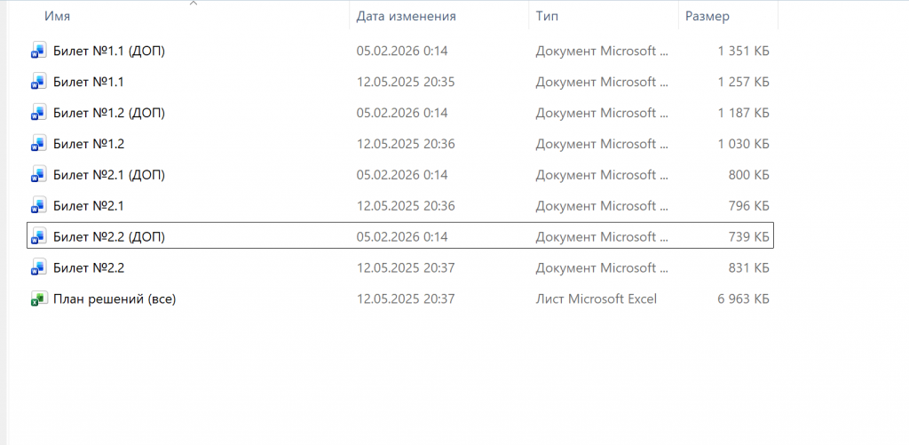The image size is (909, 445).
Task: Click Лист Microsoft Excel type text
Action: [596, 299]
